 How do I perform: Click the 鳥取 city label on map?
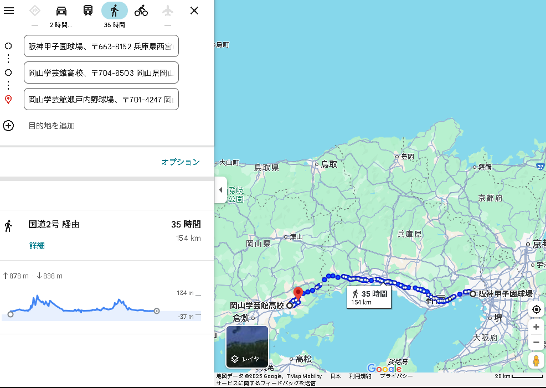(329, 164)
